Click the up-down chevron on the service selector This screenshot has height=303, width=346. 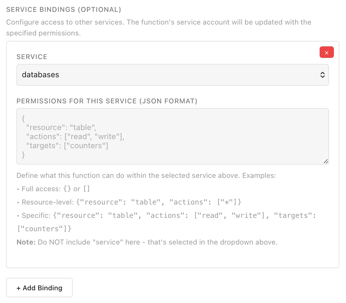322,75
